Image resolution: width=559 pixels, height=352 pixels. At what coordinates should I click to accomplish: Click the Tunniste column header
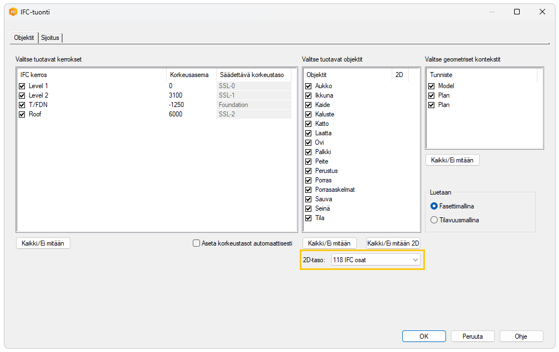[x=482, y=75]
